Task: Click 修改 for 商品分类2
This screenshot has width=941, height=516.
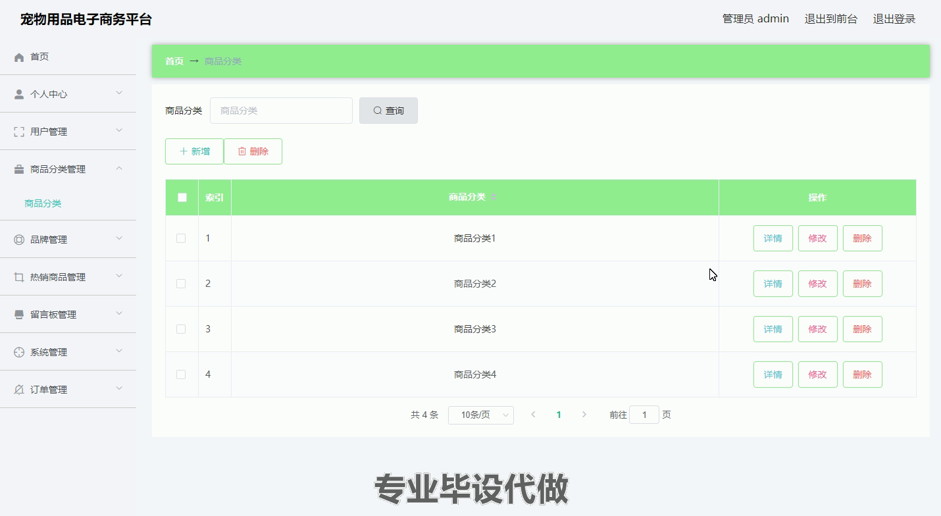Action: [818, 284]
